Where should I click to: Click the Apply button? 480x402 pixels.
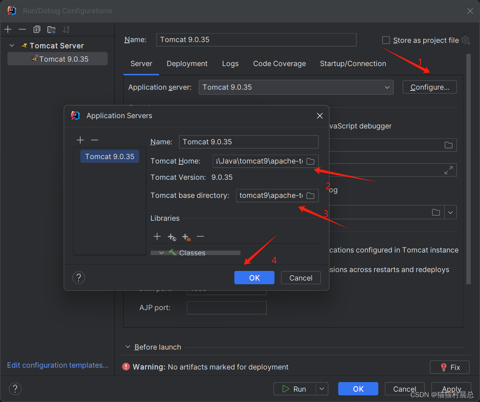click(x=451, y=389)
